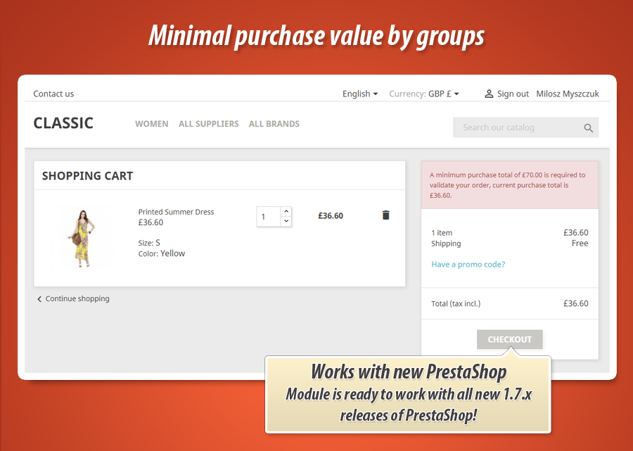
Task: Click the chevron before Continue shopping
Action: pos(39,298)
